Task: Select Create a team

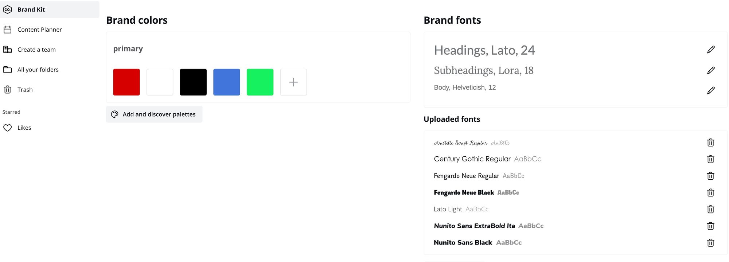Action: (x=36, y=50)
